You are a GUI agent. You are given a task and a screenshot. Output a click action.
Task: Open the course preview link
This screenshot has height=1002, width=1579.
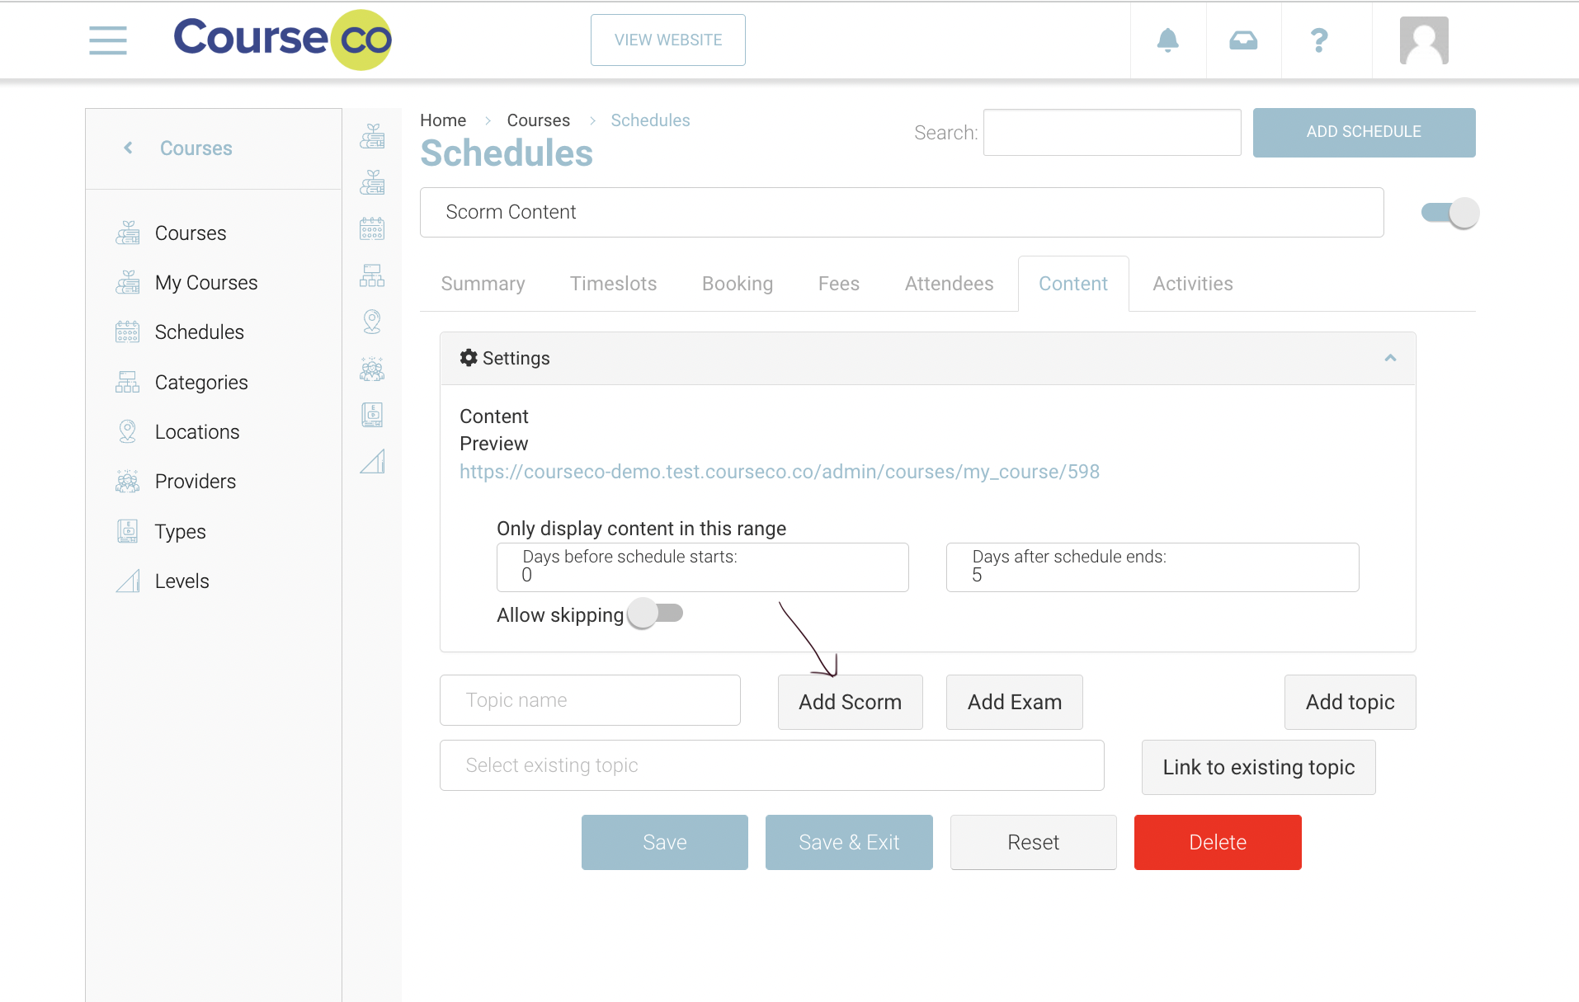(x=779, y=472)
